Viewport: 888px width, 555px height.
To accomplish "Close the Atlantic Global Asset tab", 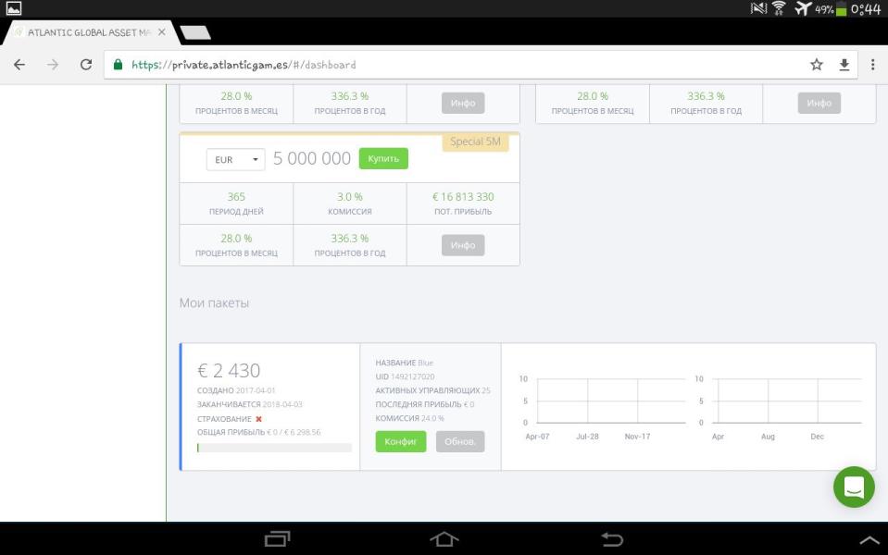I will click(x=162, y=32).
